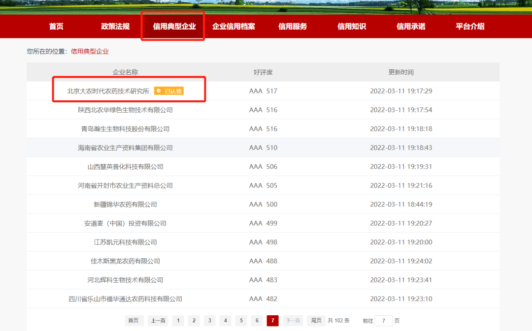Screen dimensions: 532x331
Task: Click the timestamp 2022-03-11 19:18:18
Action: [401, 129]
